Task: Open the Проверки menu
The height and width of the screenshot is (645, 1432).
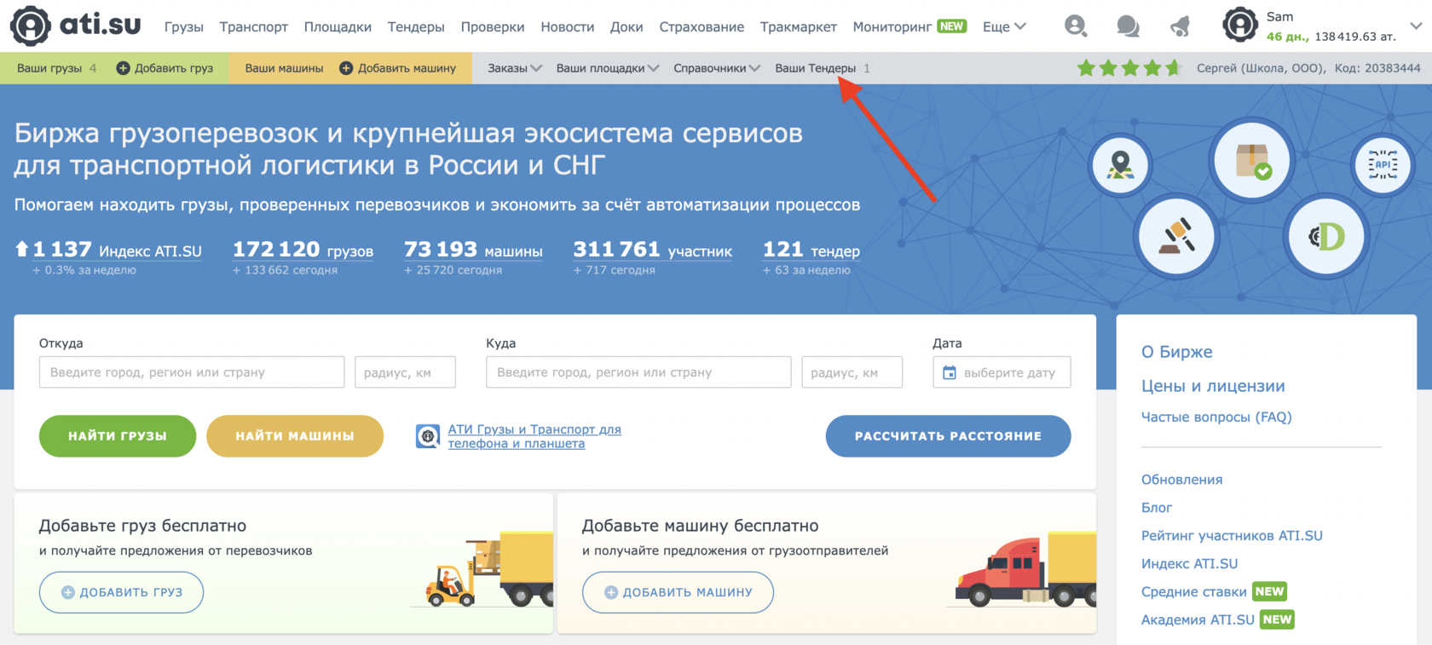Action: tap(493, 26)
